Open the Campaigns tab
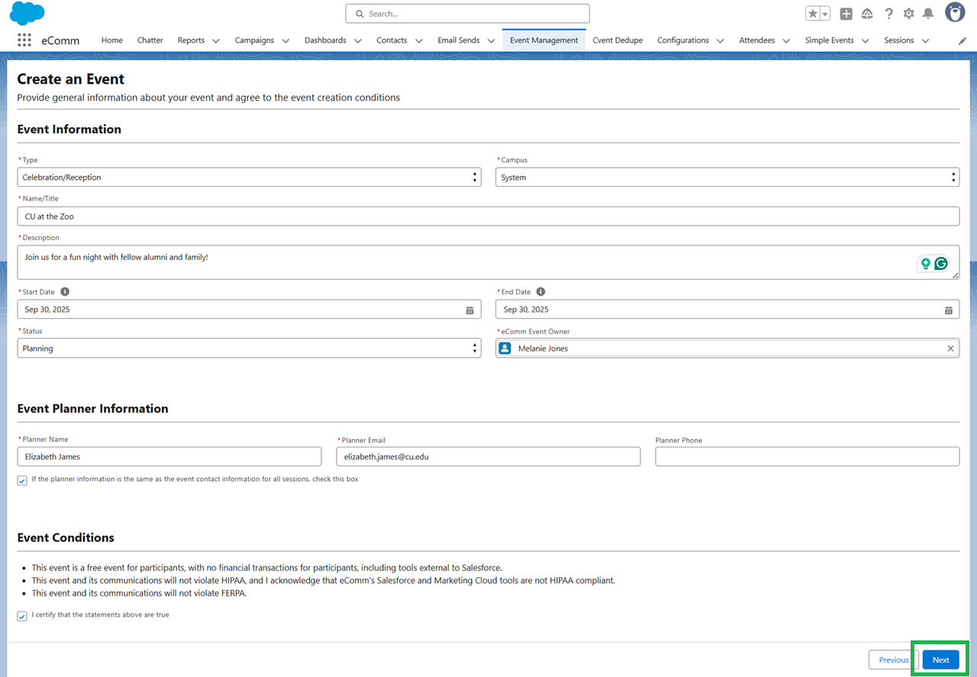Image resolution: width=977 pixels, height=677 pixels. pyautogui.click(x=254, y=40)
